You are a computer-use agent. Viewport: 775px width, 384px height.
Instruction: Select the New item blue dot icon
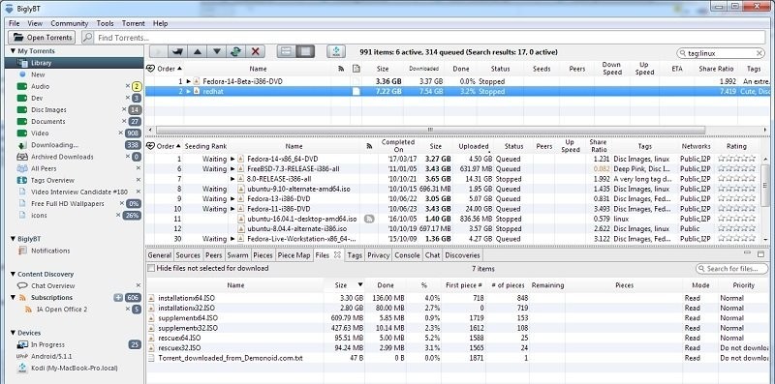tap(22, 74)
